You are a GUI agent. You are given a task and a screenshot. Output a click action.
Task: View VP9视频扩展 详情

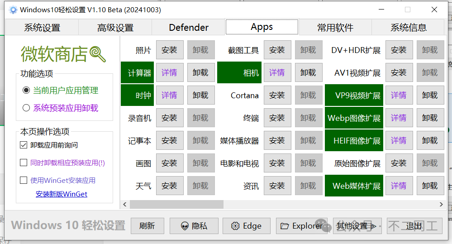[399, 95]
